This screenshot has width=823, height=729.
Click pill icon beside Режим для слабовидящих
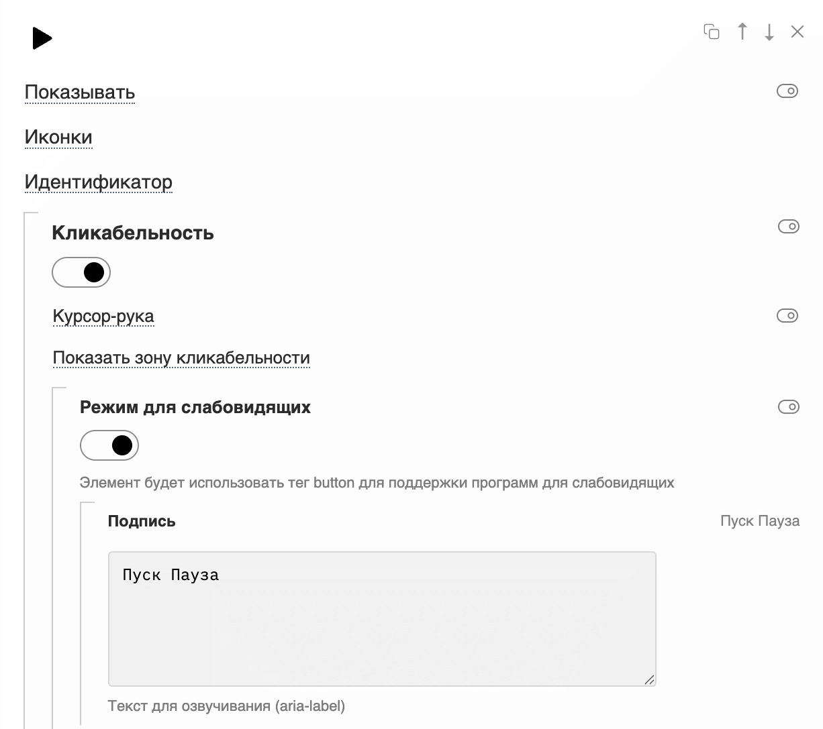pyautogui.click(x=789, y=407)
